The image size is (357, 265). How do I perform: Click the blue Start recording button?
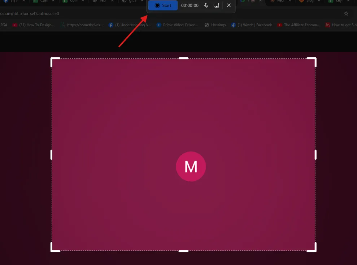(163, 5)
